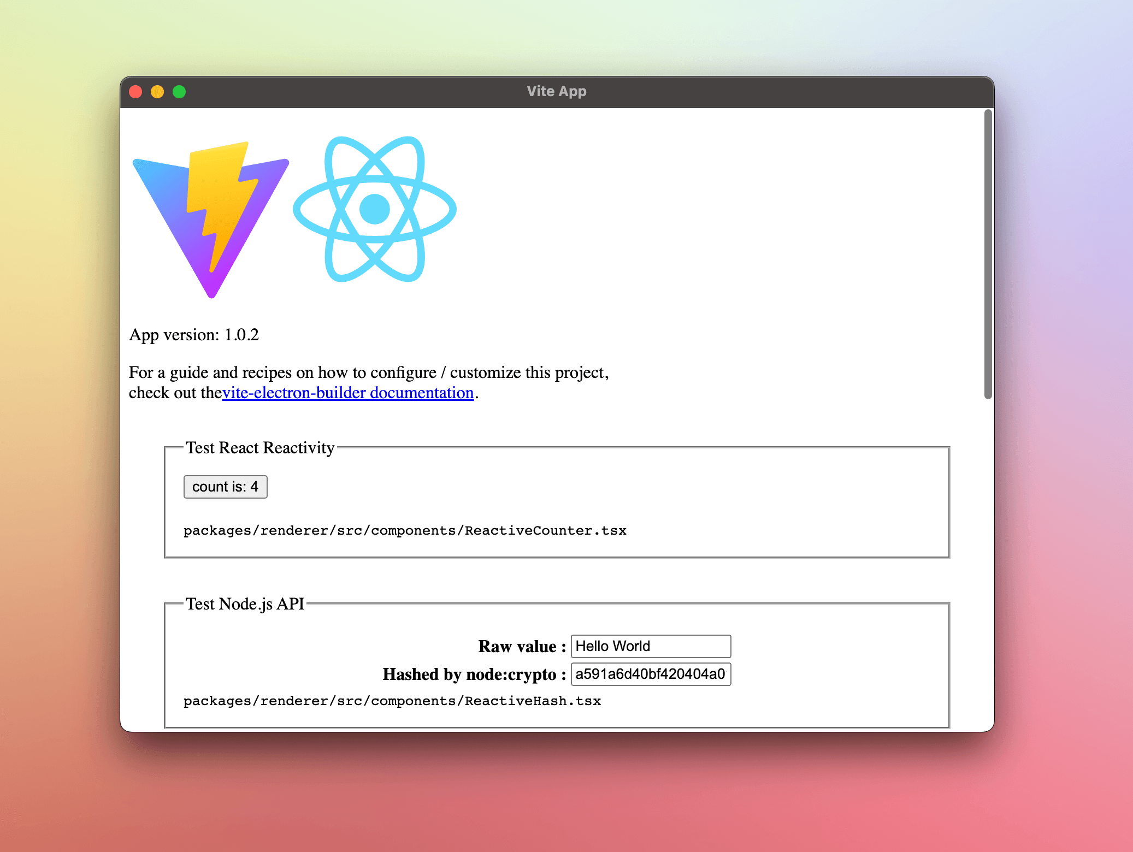The width and height of the screenshot is (1133, 852).
Task: Click the ReactiveCounter.tsx file path
Action: pyautogui.click(x=405, y=530)
